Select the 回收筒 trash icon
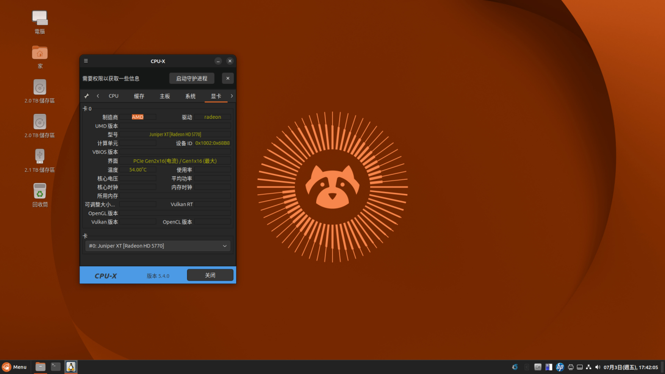The width and height of the screenshot is (665, 374). pyautogui.click(x=40, y=195)
